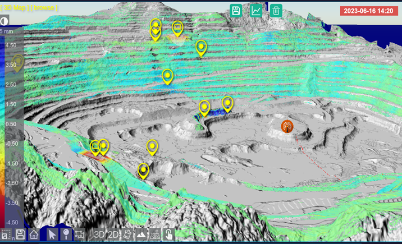
Task: Click the -4.50 value on color scale
Action: pos(12,223)
